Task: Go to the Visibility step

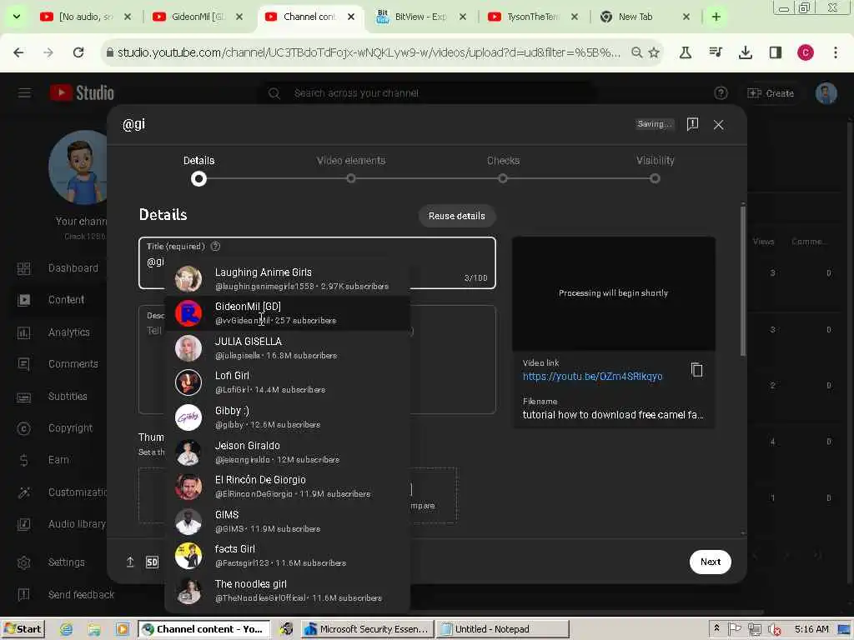Action: click(x=655, y=168)
